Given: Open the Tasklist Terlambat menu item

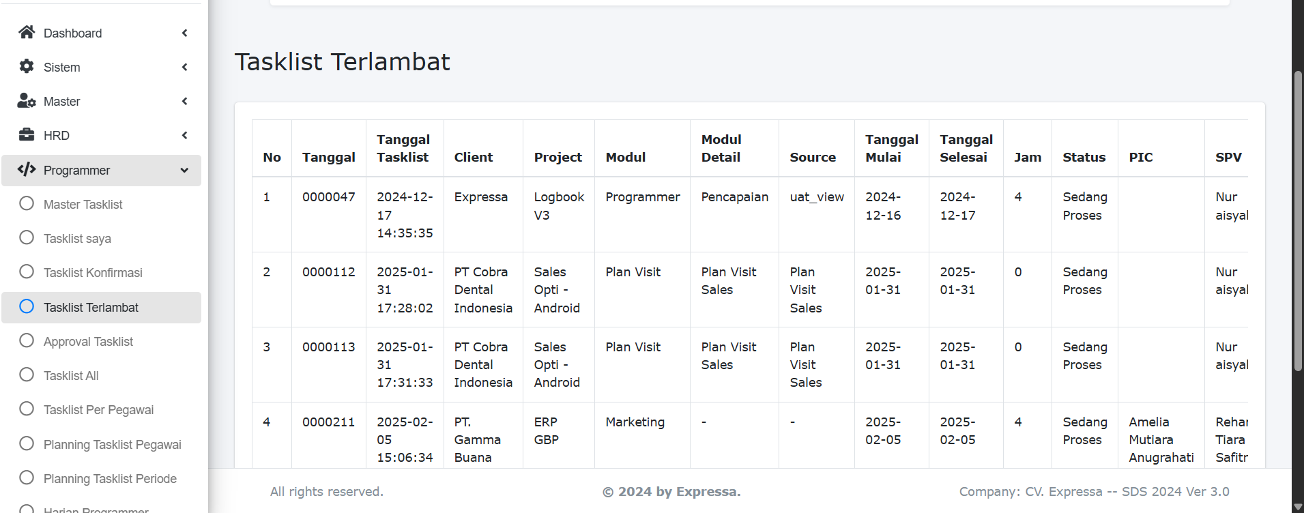Looking at the screenshot, I should click(x=91, y=308).
